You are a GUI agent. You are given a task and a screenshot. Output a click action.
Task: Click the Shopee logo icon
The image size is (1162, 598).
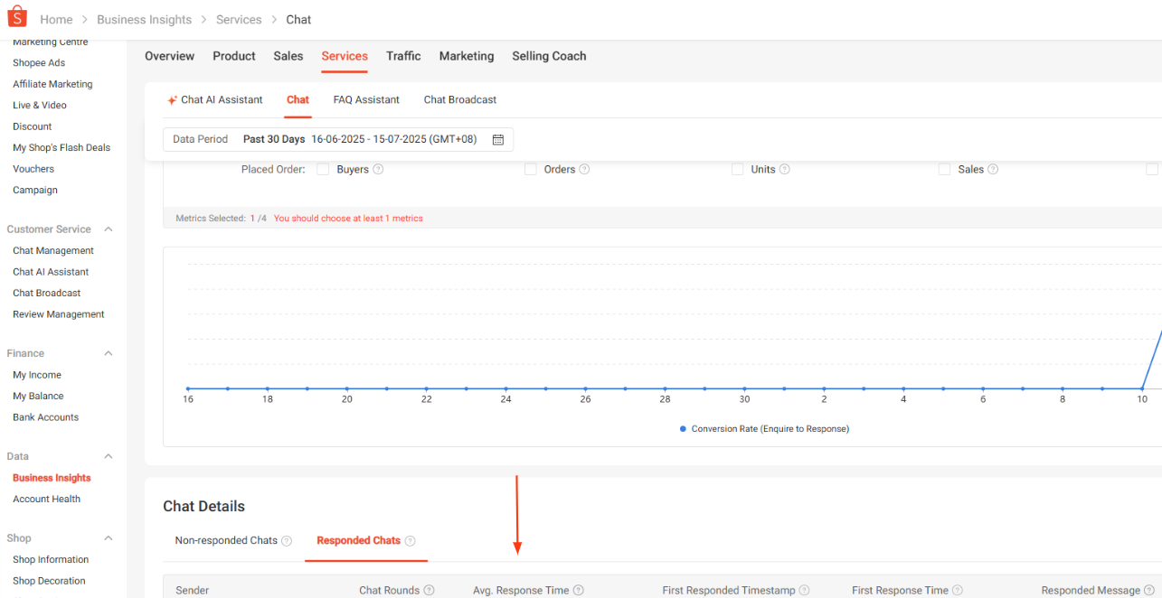(x=17, y=17)
